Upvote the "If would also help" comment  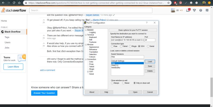44,43
